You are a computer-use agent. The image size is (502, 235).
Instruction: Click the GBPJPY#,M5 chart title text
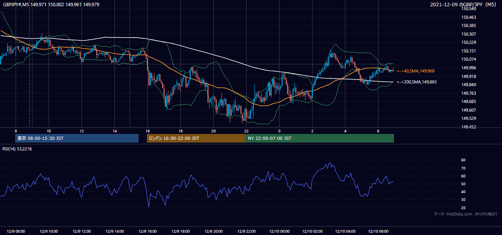coord(51,4)
